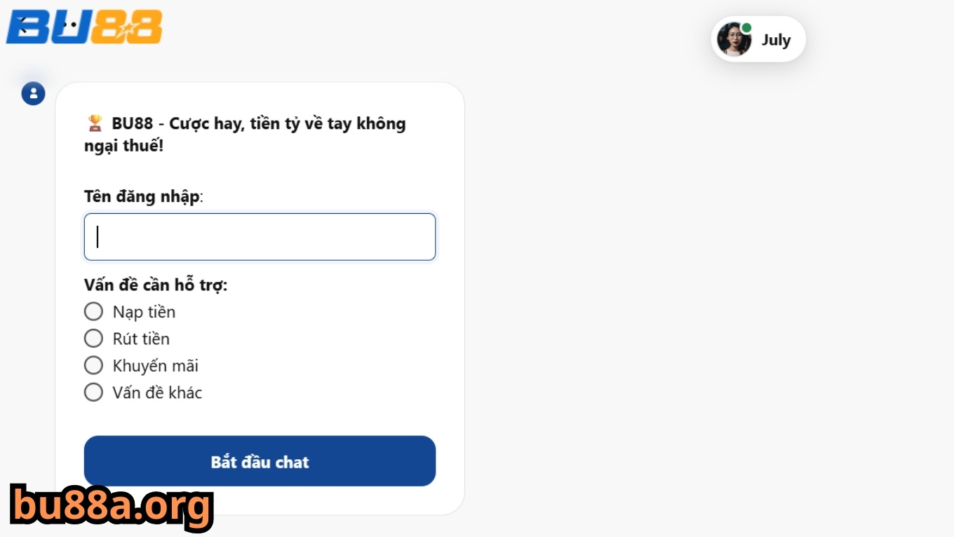The height and width of the screenshot is (537, 954).
Task: Click the Tên đăng nhập input field
Action: (x=260, y=236)
